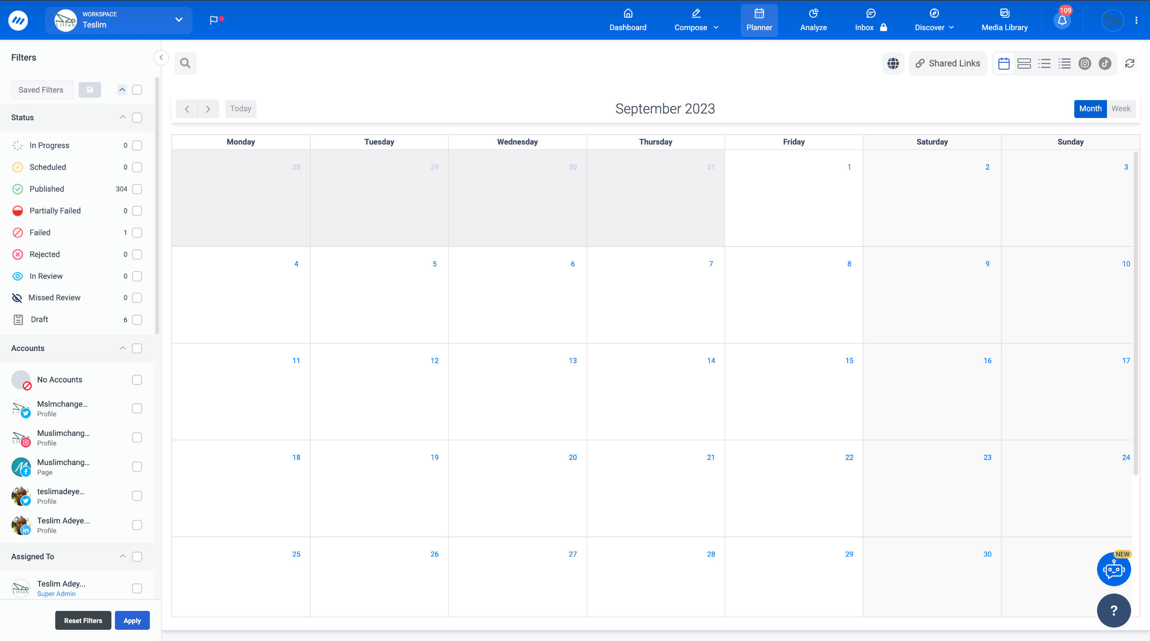Expand the Compose dropdown menu

tap(717, 27)
